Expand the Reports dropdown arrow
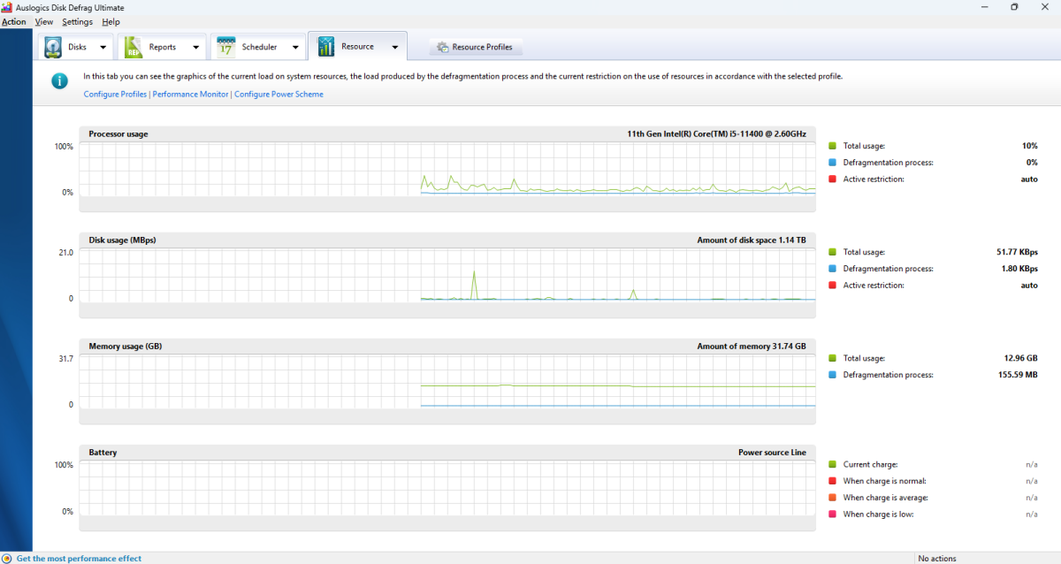 pyautogui.click(x=195, y=48)
